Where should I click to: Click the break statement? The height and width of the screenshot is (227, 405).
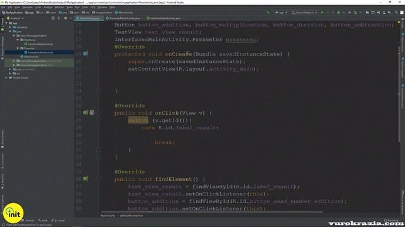tap(165, 143)
